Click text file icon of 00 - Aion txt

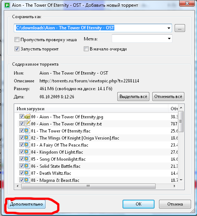28,124
